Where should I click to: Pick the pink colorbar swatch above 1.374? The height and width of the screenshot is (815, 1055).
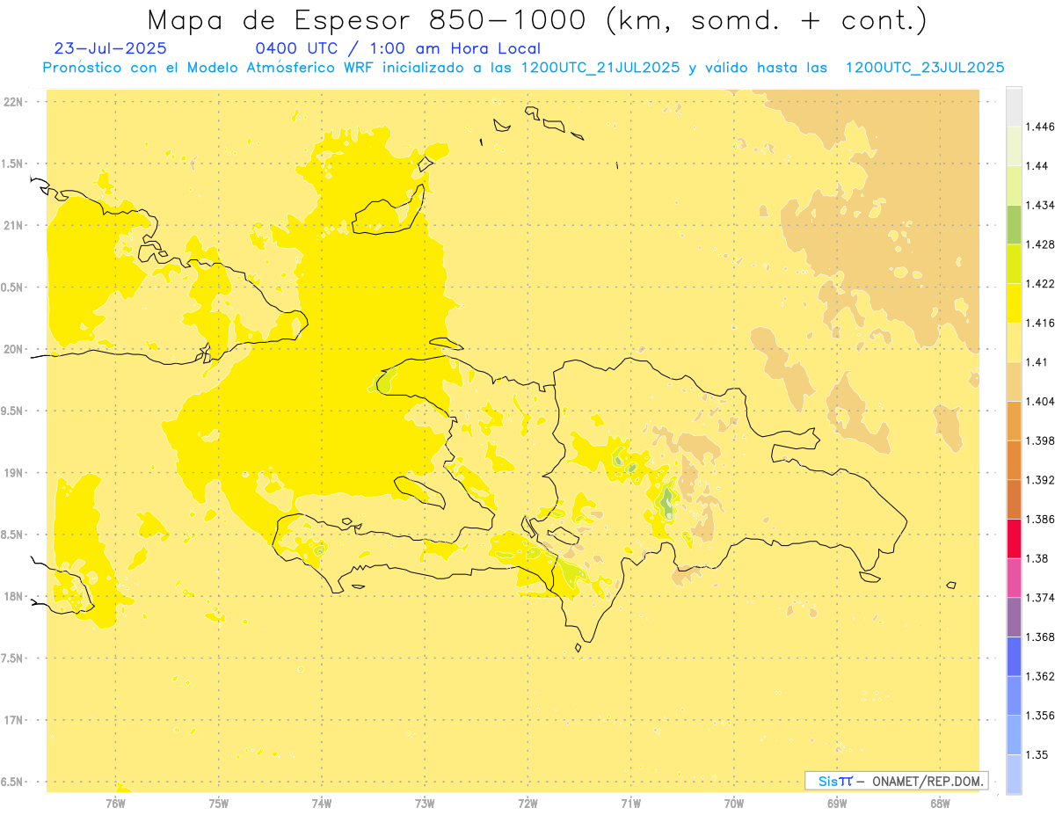pos(1014,578)
